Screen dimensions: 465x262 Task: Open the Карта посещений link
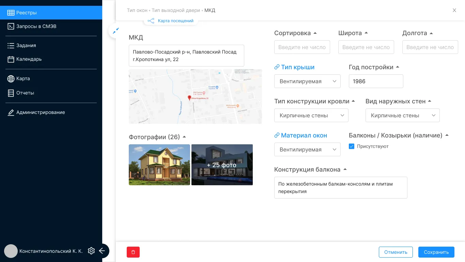tap(176, 21)
